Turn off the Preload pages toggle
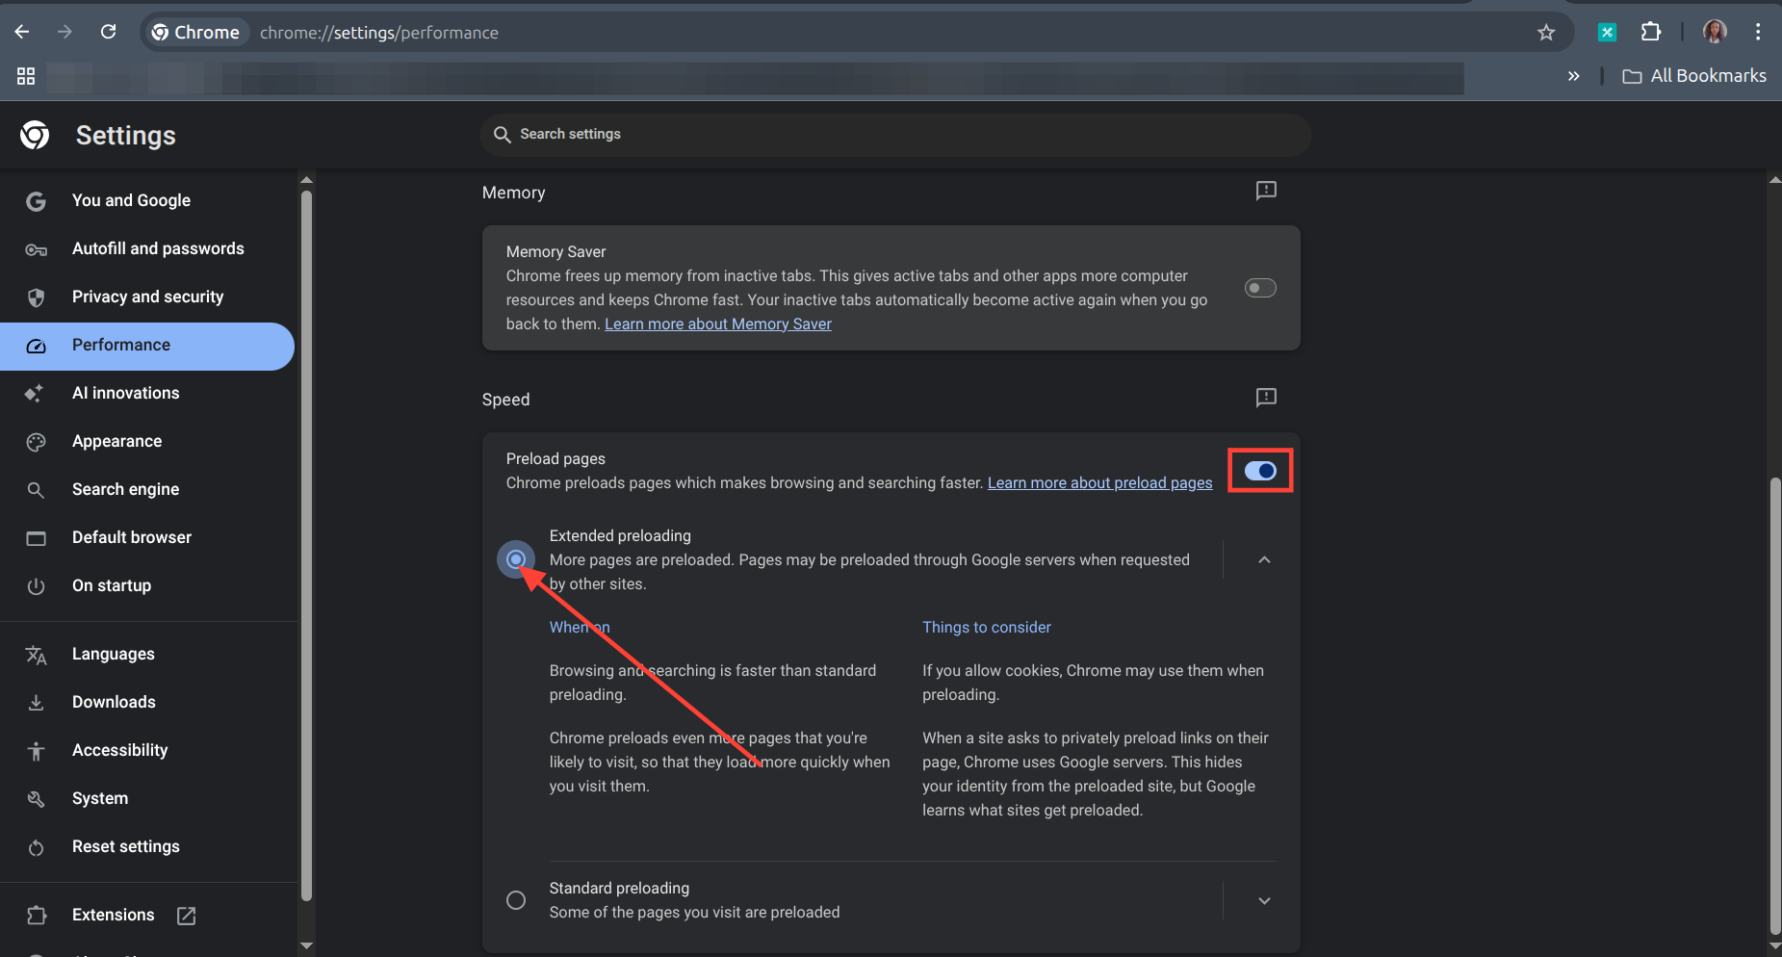 tap(1260, 471)
